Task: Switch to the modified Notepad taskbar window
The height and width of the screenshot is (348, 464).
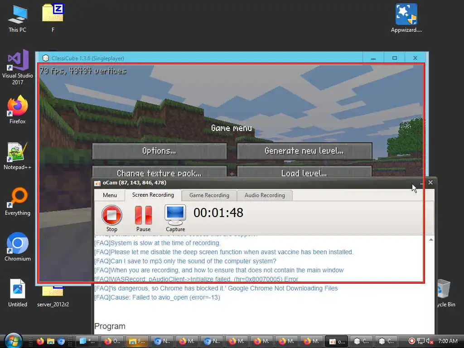Action: tap(87, 341)
